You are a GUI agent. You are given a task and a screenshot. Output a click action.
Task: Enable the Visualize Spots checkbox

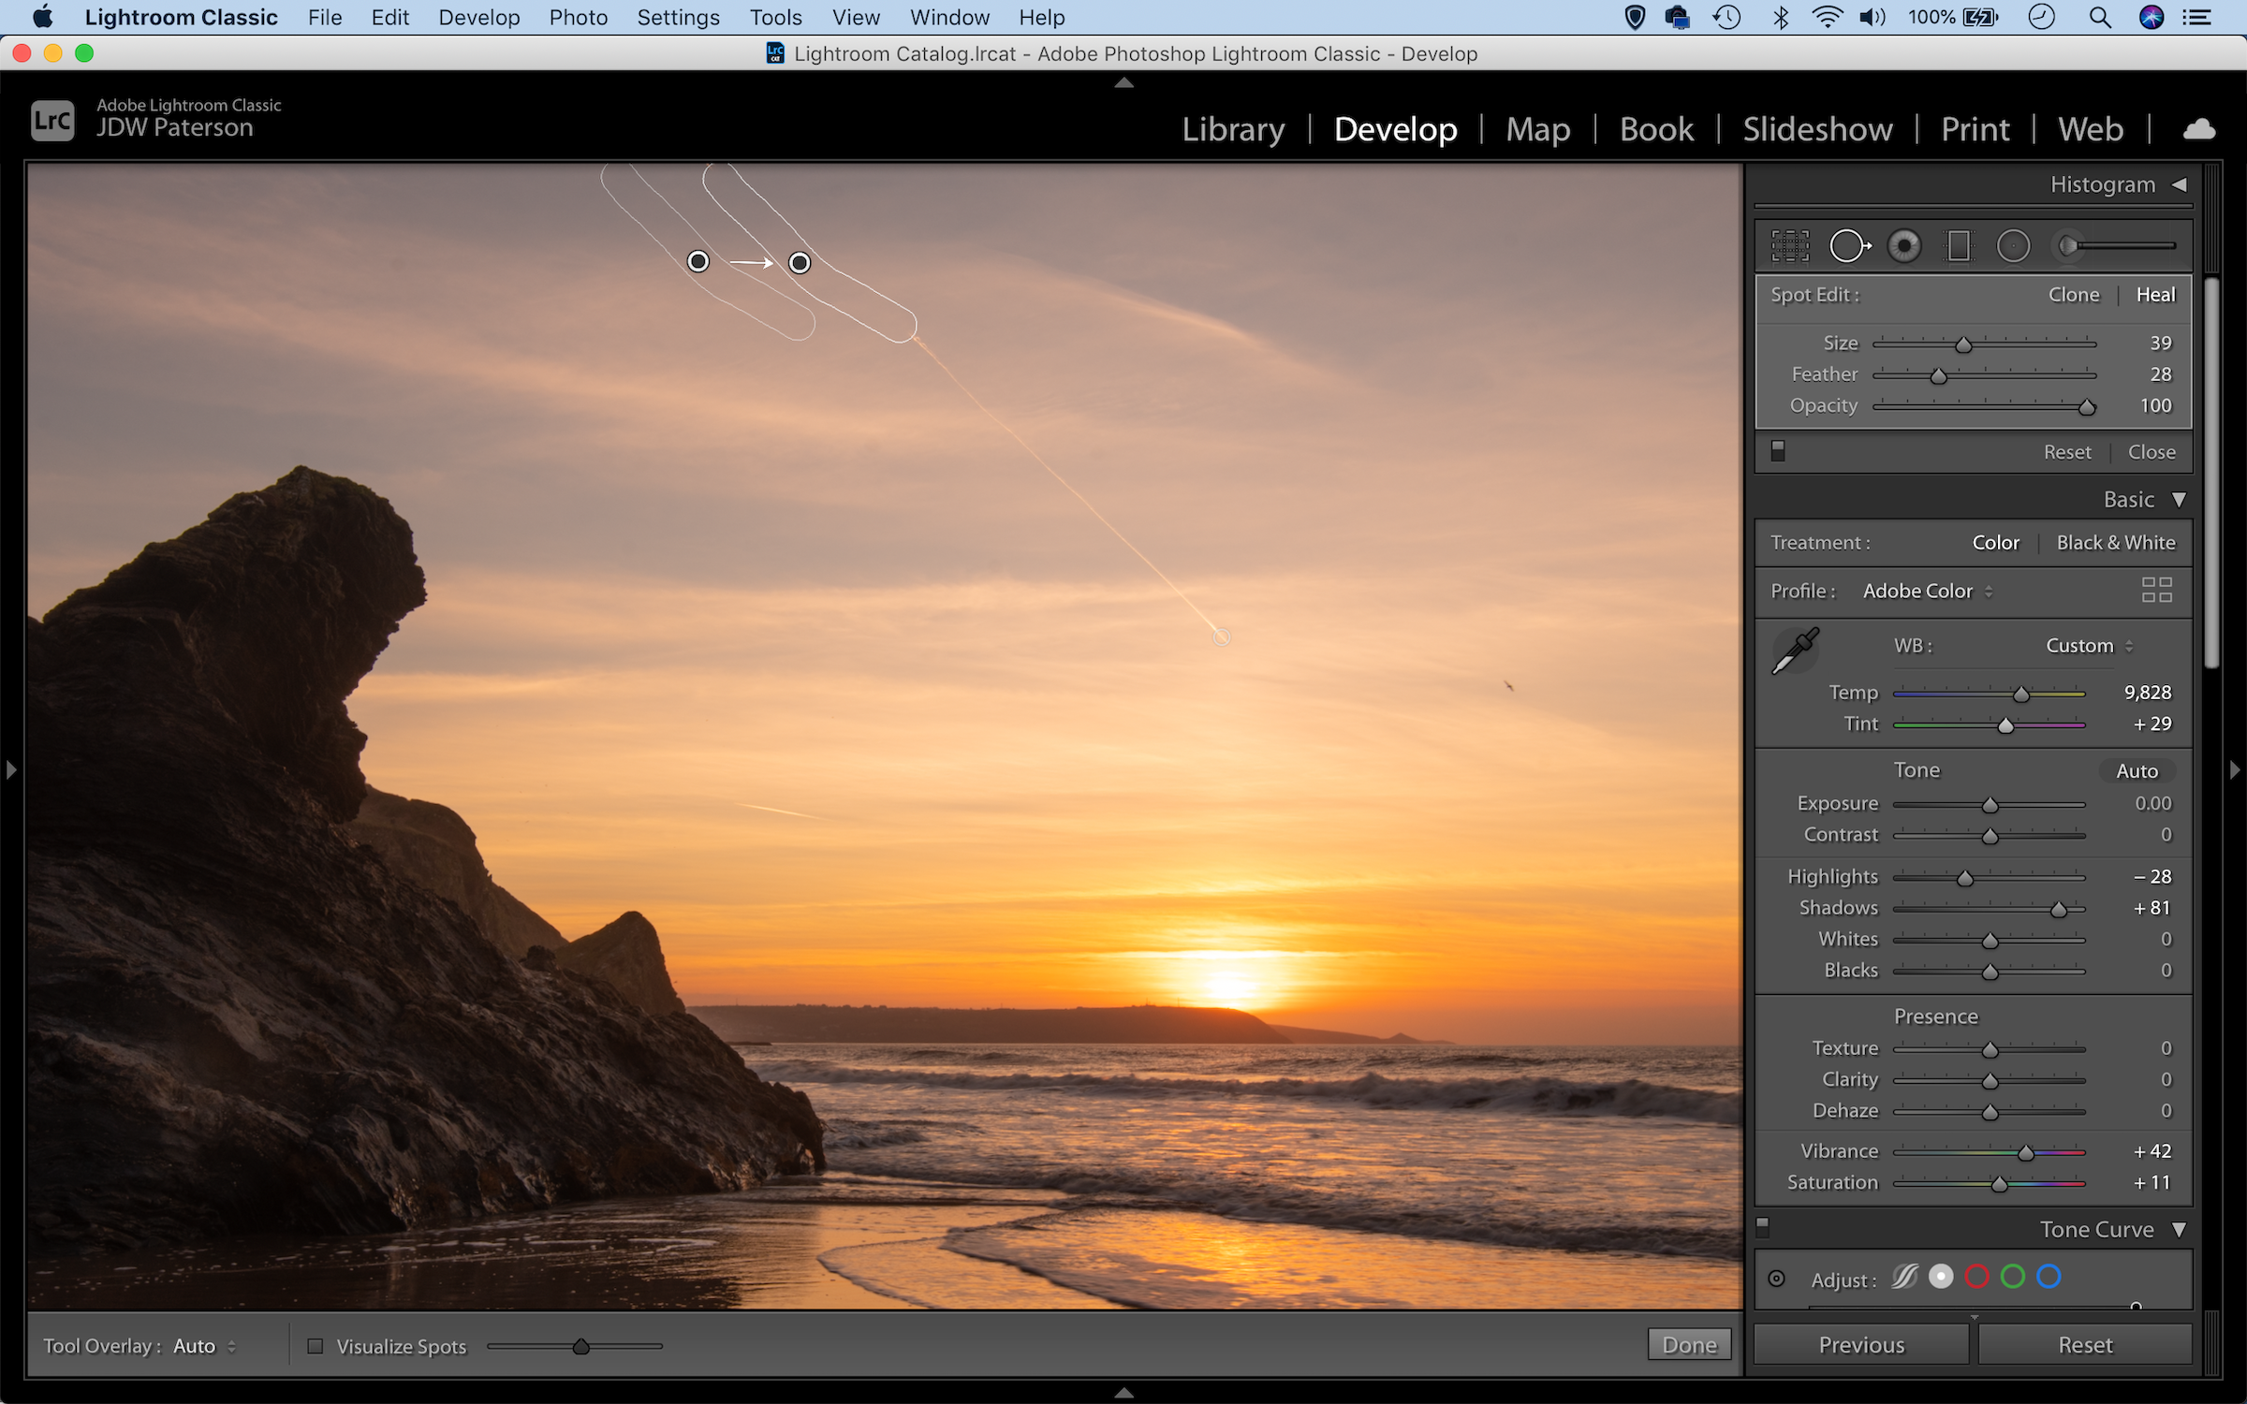coord(316,1346)
